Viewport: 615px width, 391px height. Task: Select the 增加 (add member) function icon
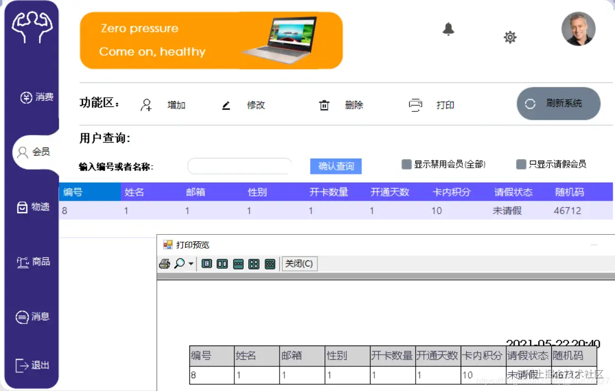coord(146,105)
